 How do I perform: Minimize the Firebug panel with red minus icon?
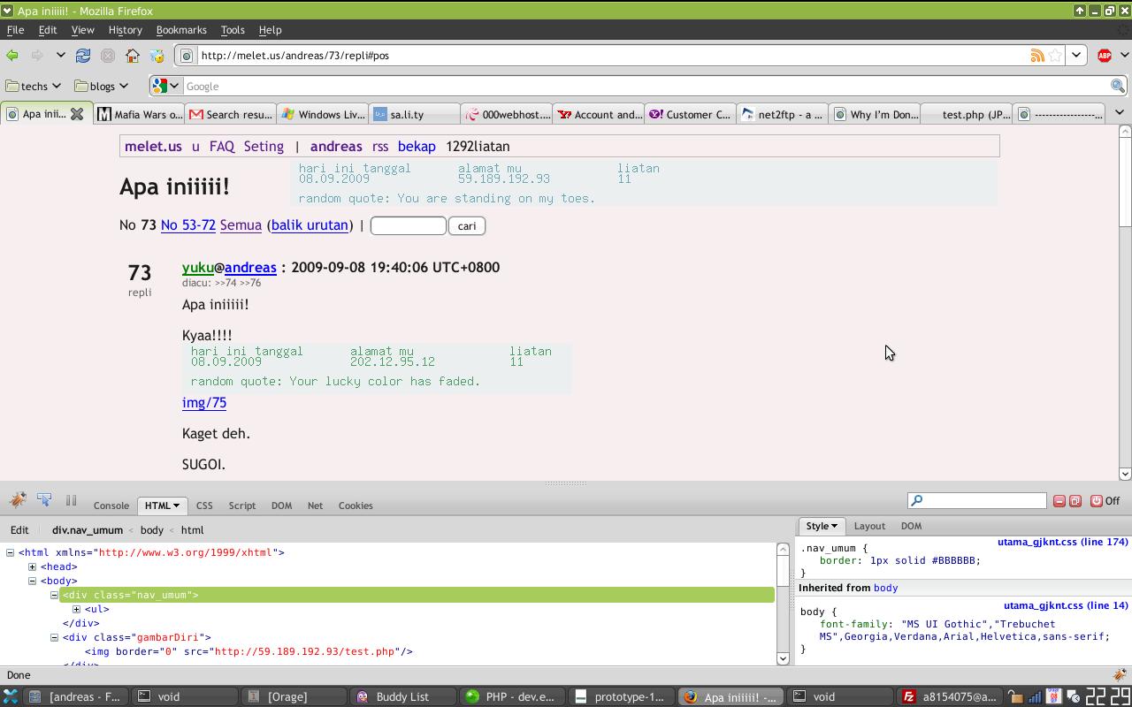(1059, 501)
